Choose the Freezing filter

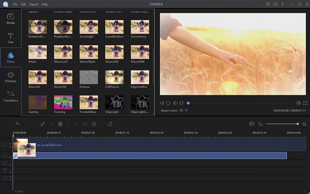63,102
